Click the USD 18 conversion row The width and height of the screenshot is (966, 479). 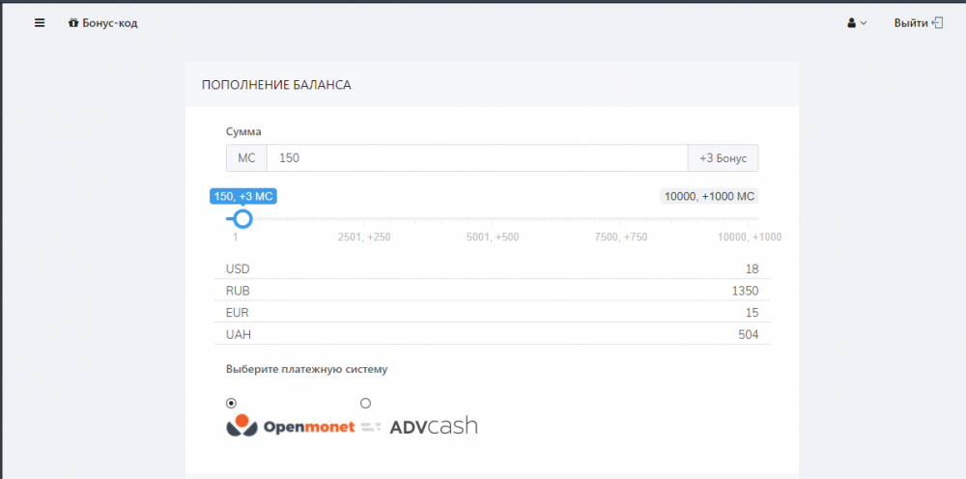click(492, 268)
